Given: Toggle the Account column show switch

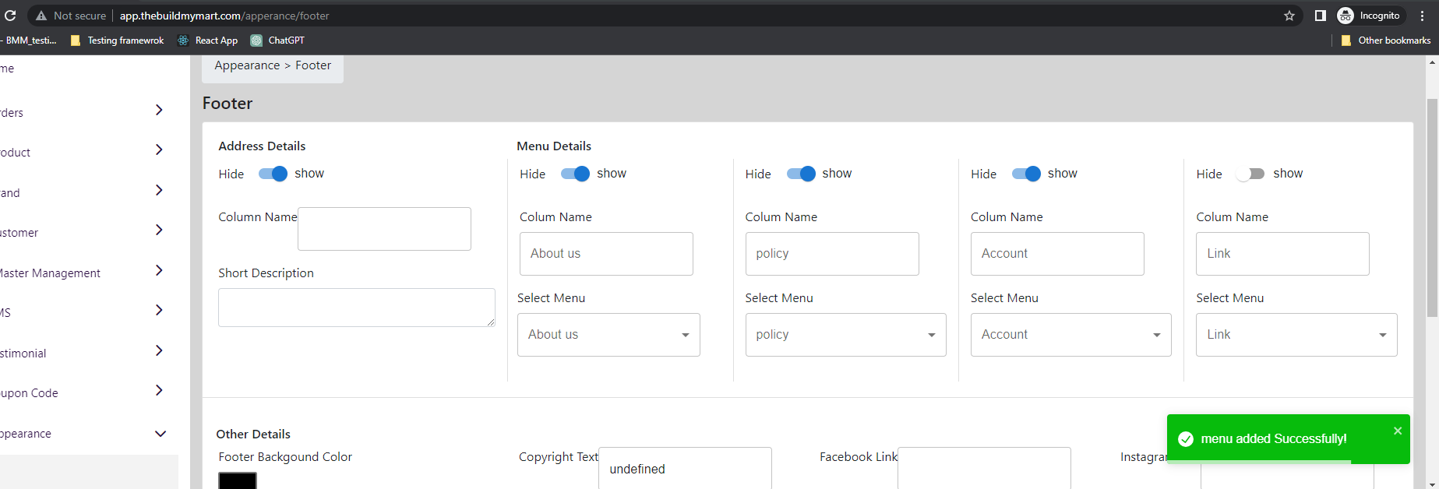Looking at the screenshot, I should click(x=1026, y=174).
